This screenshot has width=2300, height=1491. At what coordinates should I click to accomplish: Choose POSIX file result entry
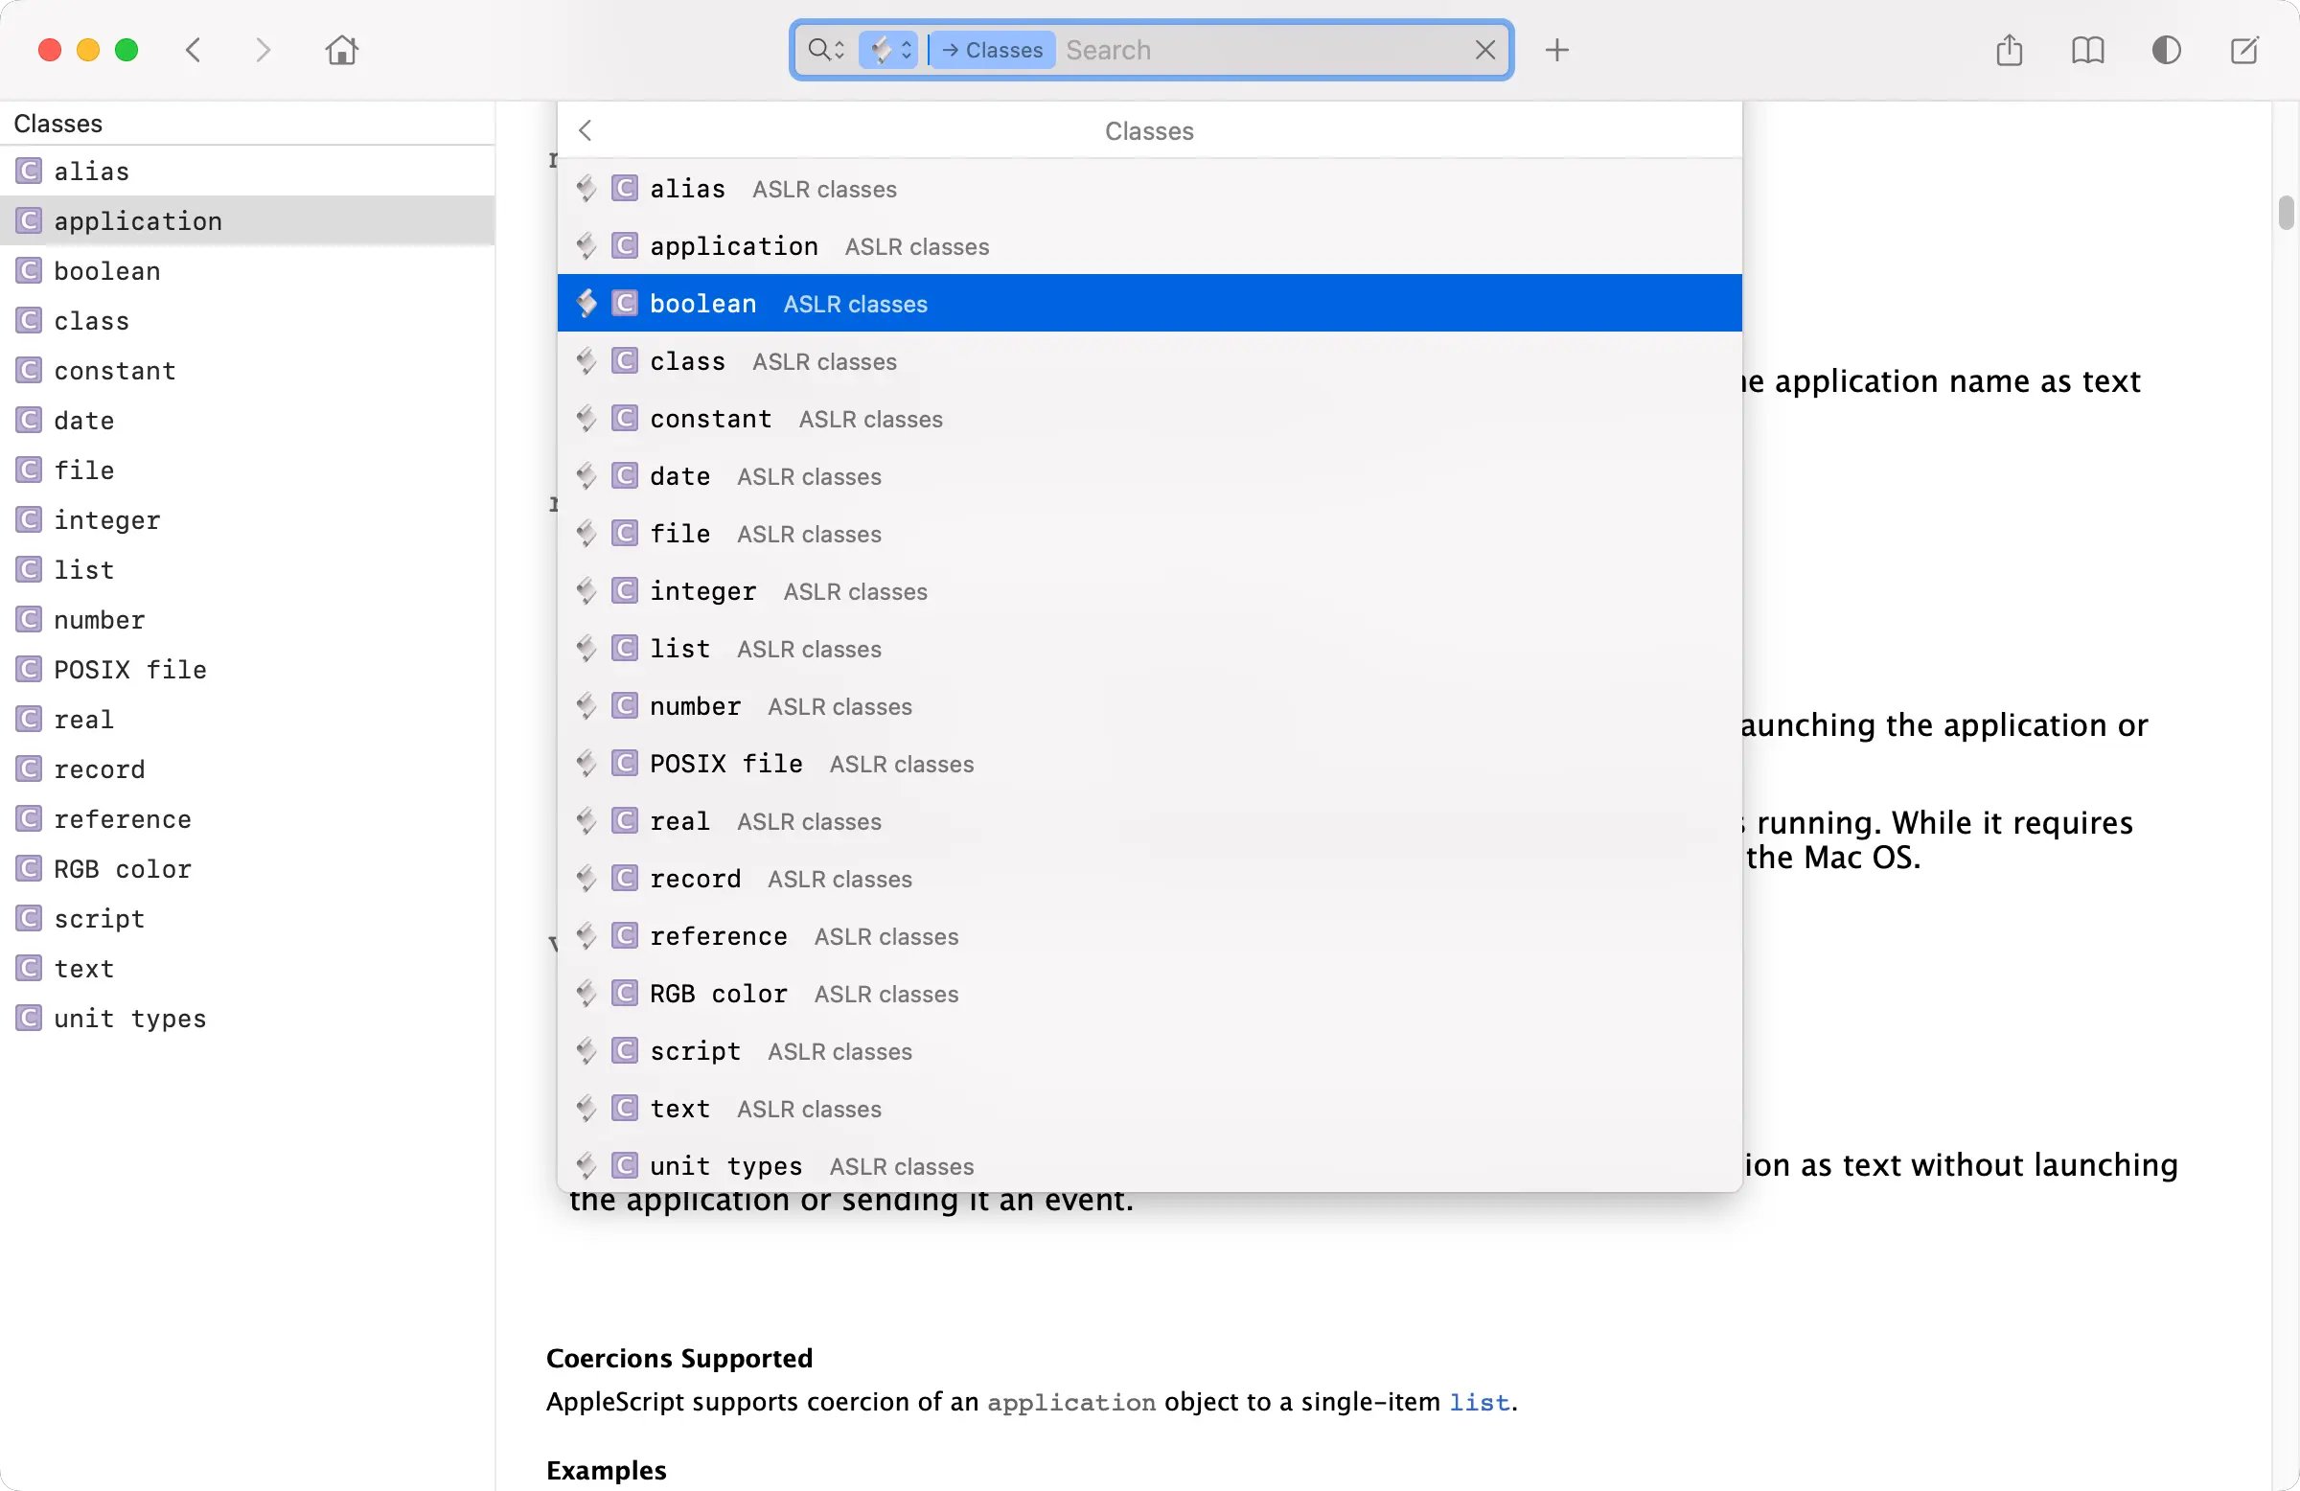pyautogui.click(x=725, y=764)
